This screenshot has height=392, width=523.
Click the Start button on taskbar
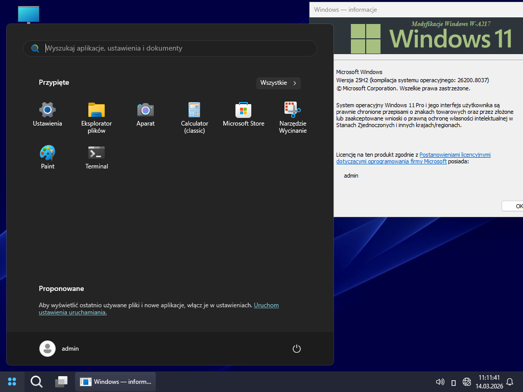pos(12,381)
